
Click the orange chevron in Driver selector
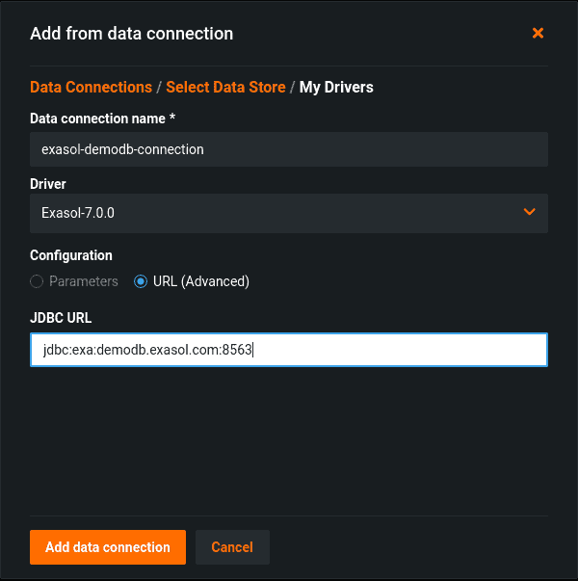coord(529,212)
